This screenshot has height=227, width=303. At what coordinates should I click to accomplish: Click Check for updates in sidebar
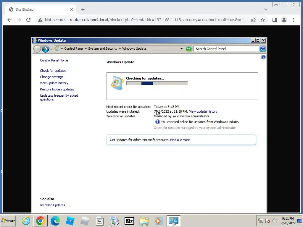pos(53,71)
